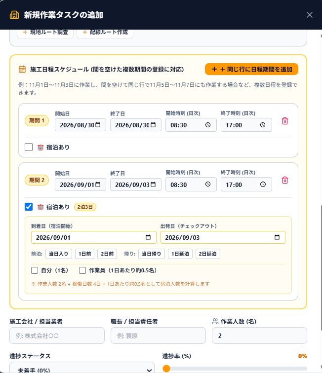Image resolution: width=322 pixels, height=373 pixels.
Task: Open clock picker for 期間 2 開始時刻
Action: 208,184
